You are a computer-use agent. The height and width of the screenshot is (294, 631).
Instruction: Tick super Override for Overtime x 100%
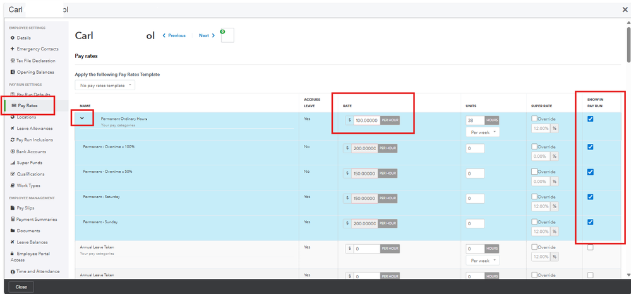(x=534, y=146)
